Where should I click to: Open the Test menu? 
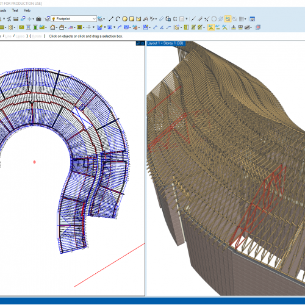click(15, 10)
